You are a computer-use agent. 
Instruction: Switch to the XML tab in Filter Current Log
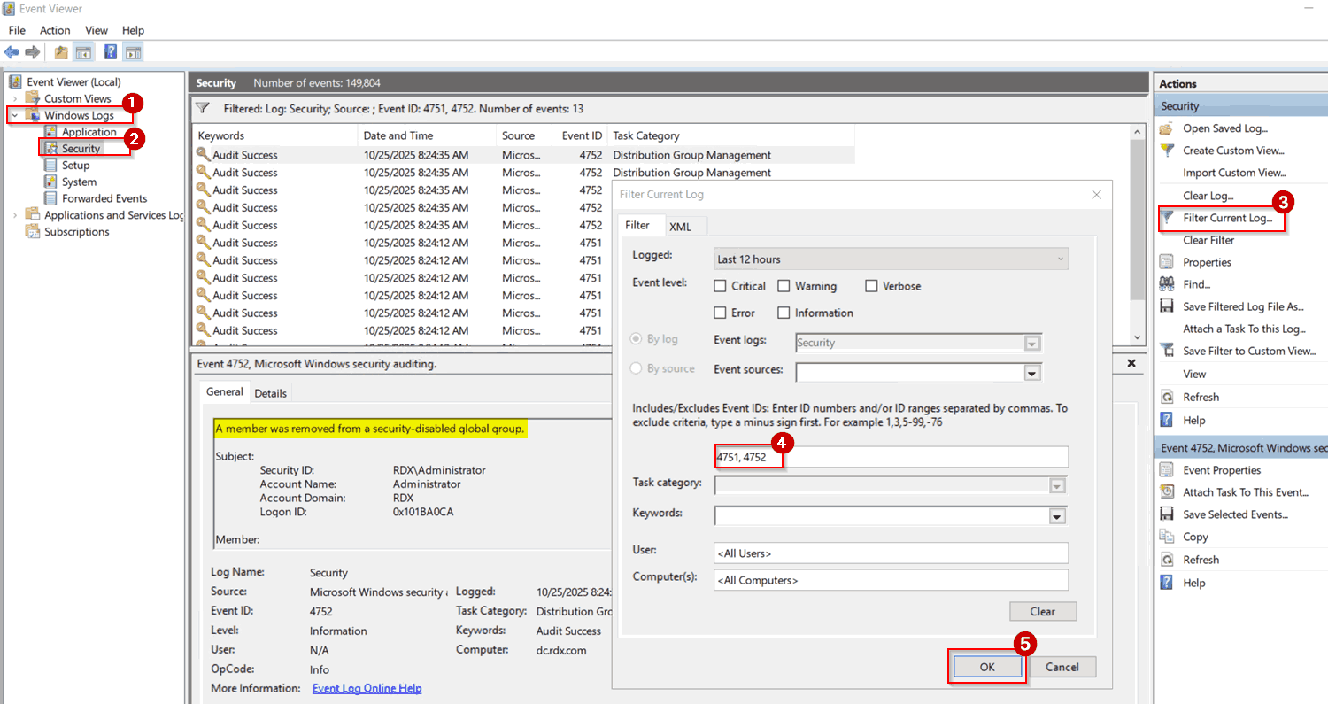click(683, 226)
